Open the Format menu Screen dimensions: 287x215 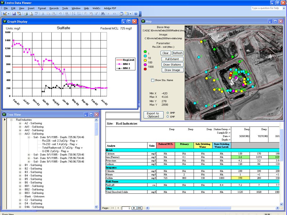click(42, 8)
